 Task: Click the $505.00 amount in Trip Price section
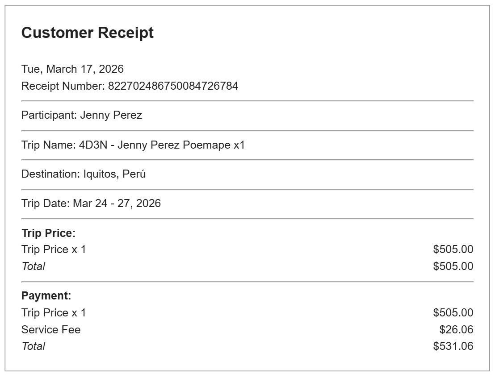pyautogui.click(x=453, y=249)
